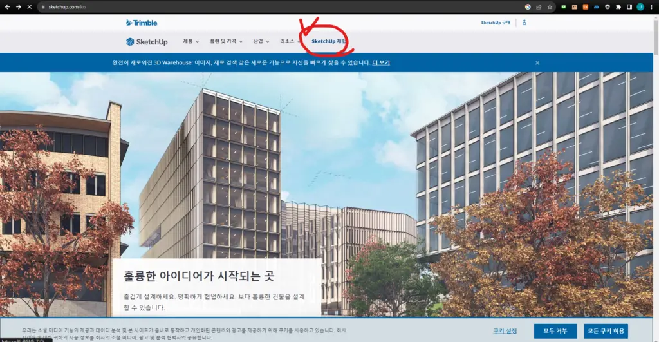Click the padlock icon in address bar
This screenshot has width=659, height=342.
[43, 6]
